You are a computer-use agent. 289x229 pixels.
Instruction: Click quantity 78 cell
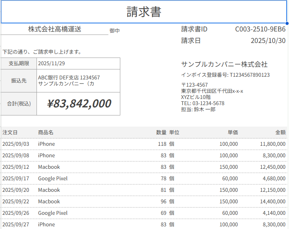(x=163, y=178)
